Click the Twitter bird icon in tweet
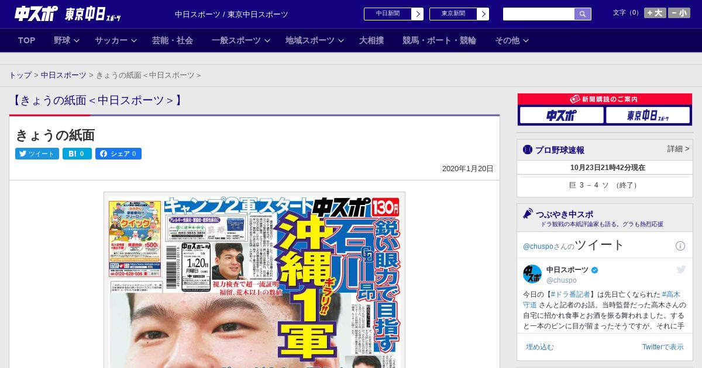This screenshot has width=702, height=368. 681,269
